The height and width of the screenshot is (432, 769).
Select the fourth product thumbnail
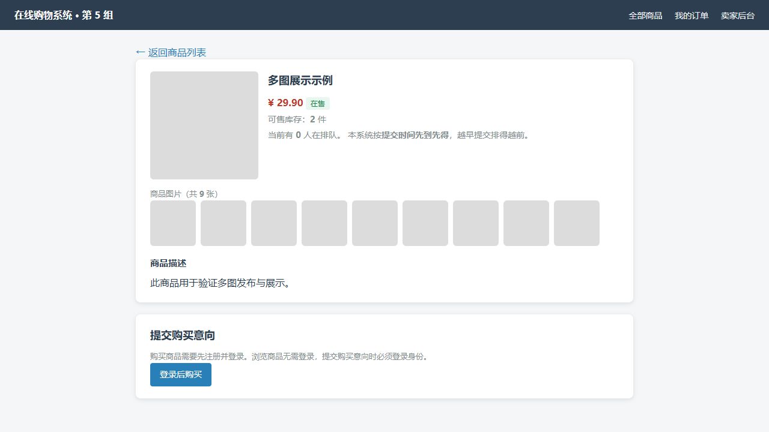pos(324,223)
